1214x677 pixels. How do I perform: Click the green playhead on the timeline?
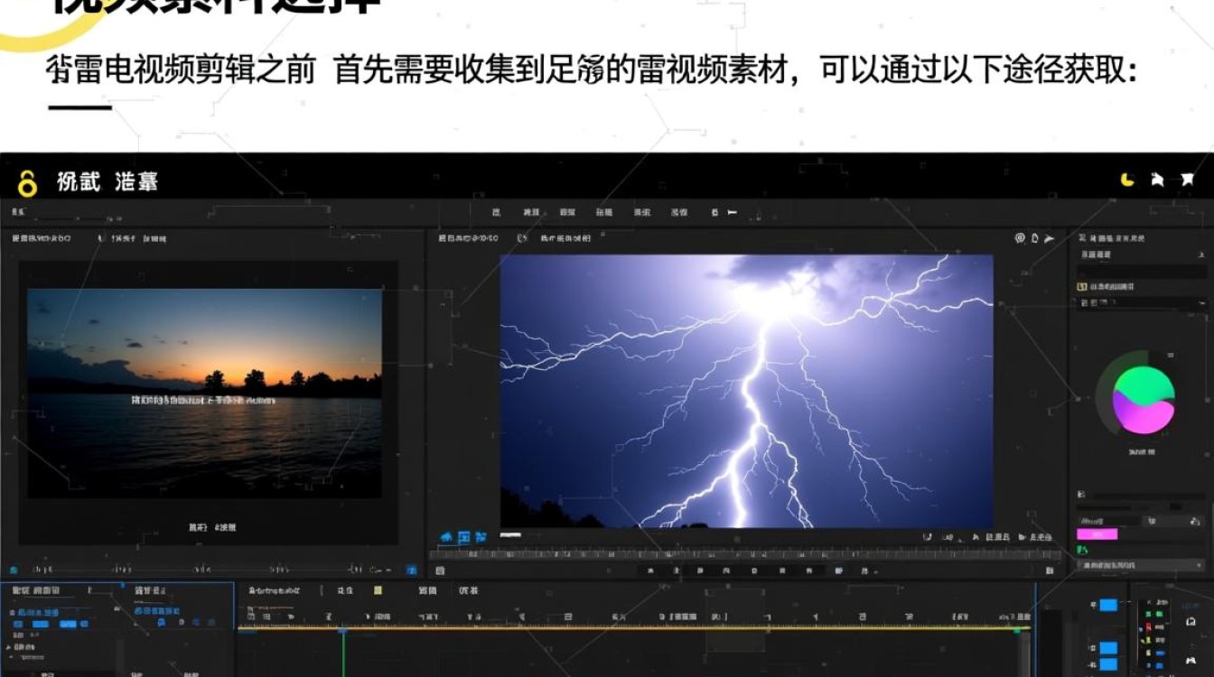point(342,652)
